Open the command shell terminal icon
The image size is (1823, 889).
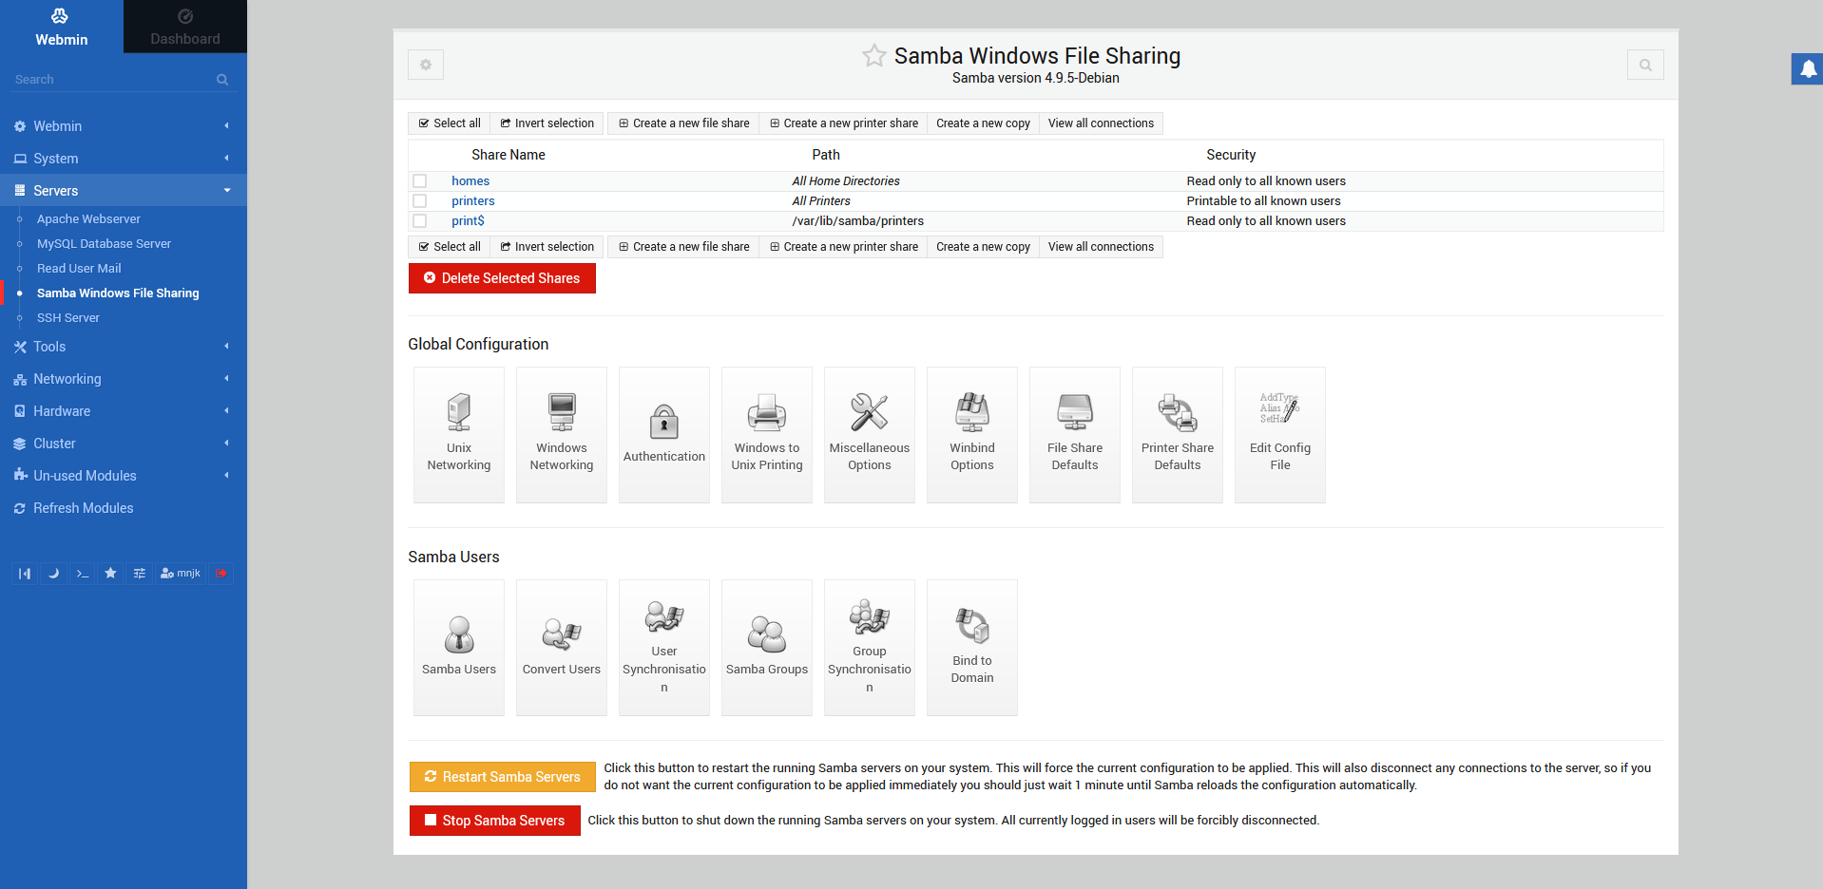pos(82,573)
